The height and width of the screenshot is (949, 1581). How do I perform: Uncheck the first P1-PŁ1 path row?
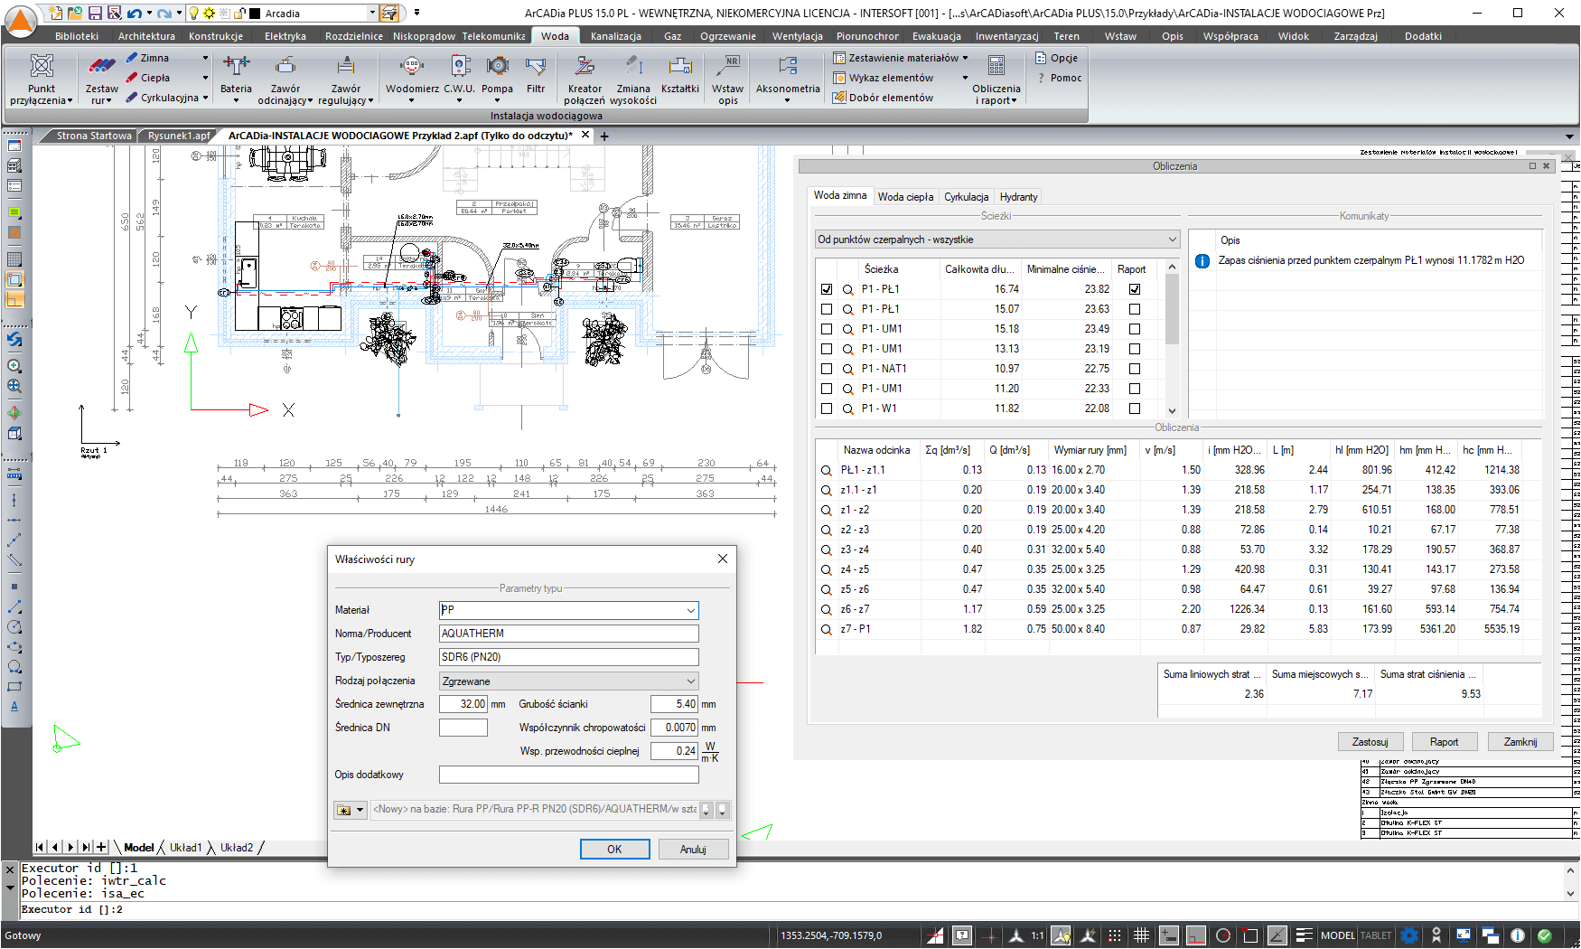coord(827,289)
